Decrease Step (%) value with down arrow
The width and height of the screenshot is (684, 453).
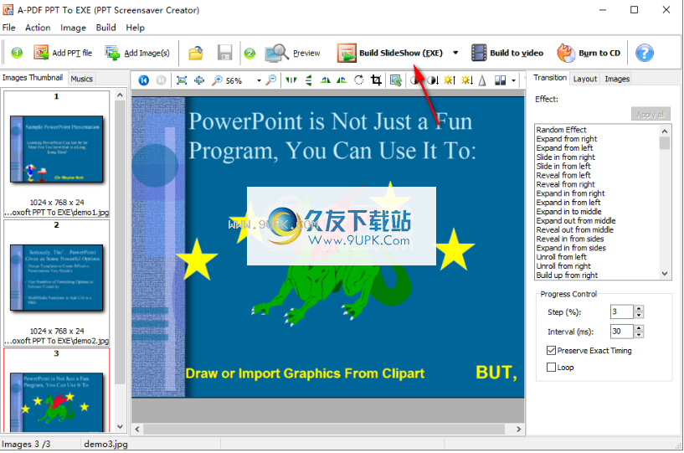click(639, 315)
